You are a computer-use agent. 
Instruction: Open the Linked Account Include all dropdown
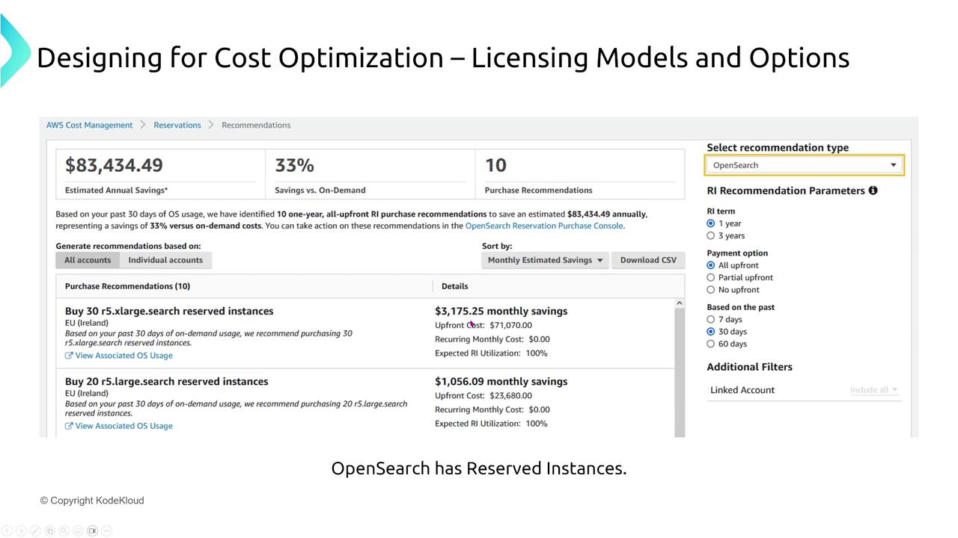[873, 390]
